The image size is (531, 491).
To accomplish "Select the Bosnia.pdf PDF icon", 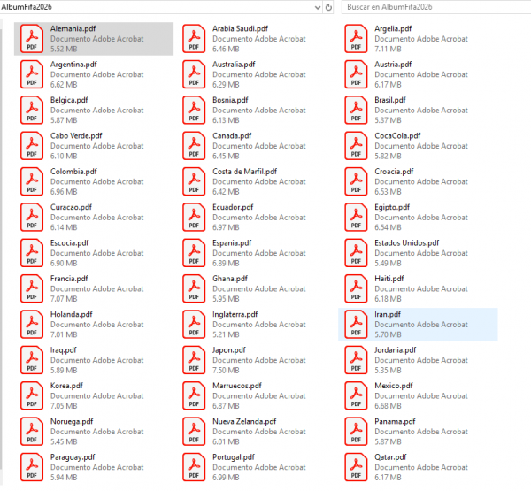I will click(194, 110).
